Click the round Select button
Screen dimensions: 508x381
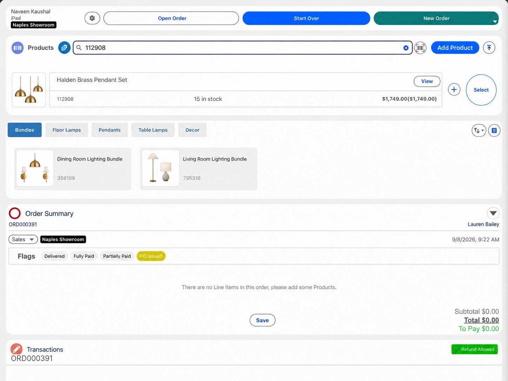pyautogui.click(x=481, y=90)
